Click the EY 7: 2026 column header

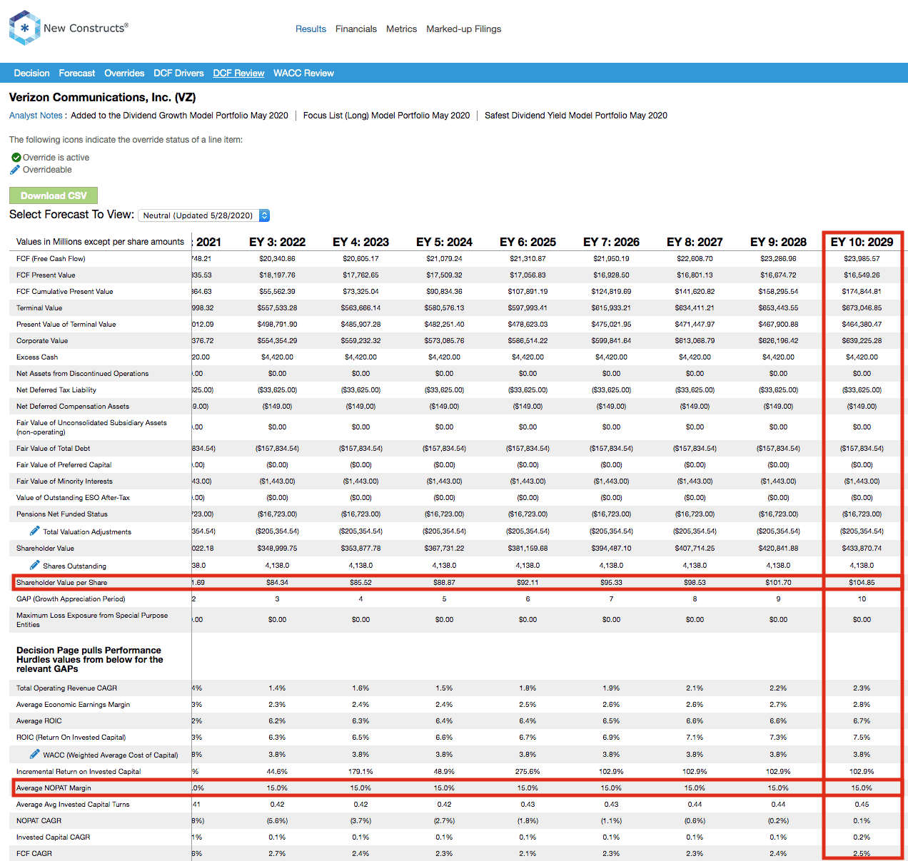611,242
